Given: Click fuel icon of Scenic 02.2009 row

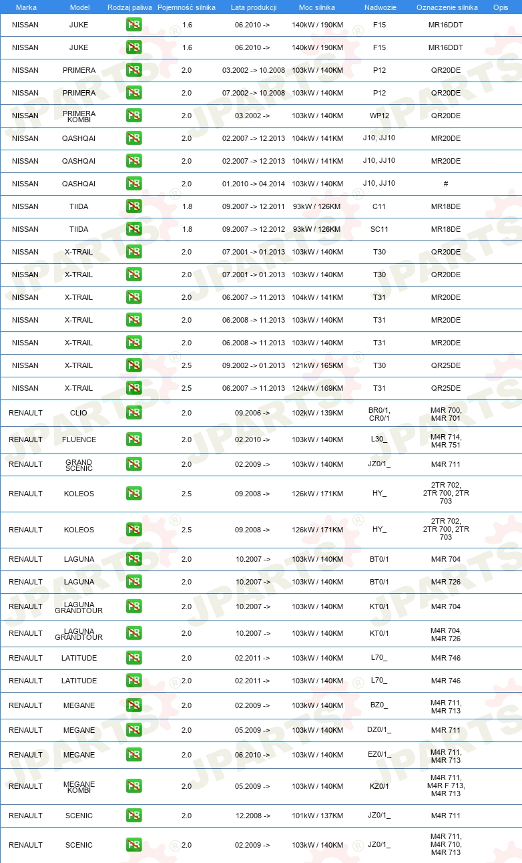Looking at the screenshot, I should 134,845.
